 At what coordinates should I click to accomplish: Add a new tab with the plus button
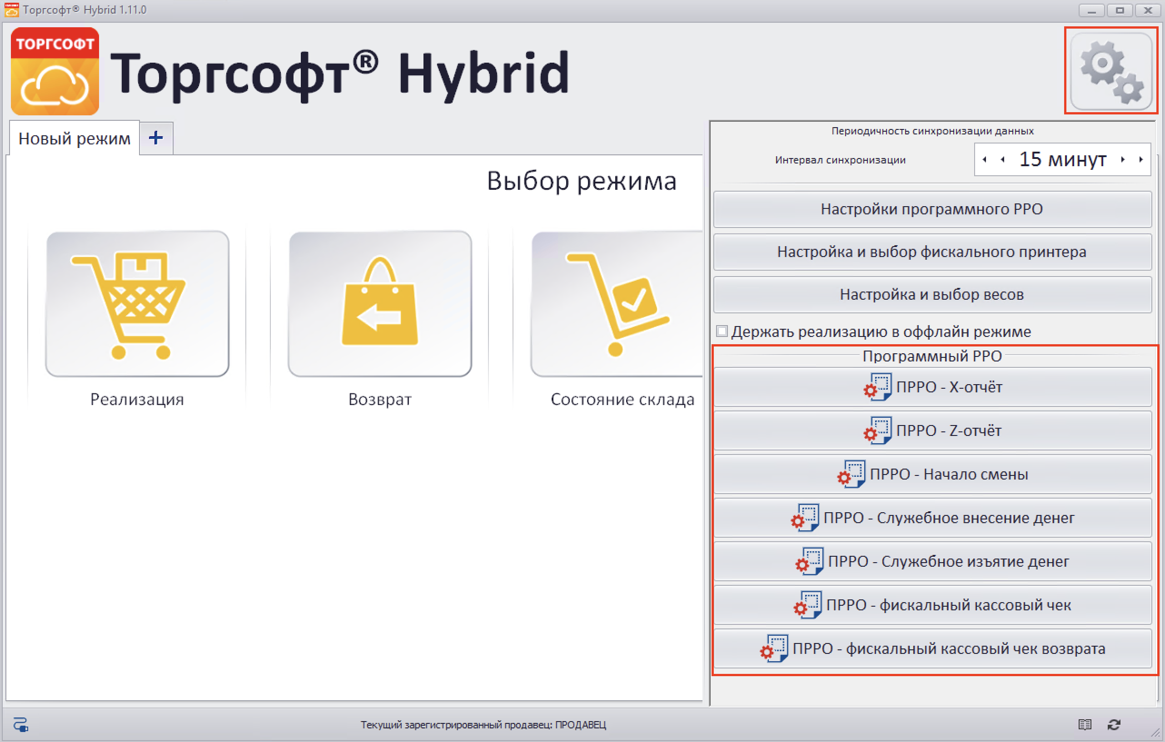pyautogui.click(x=156, y=138)
